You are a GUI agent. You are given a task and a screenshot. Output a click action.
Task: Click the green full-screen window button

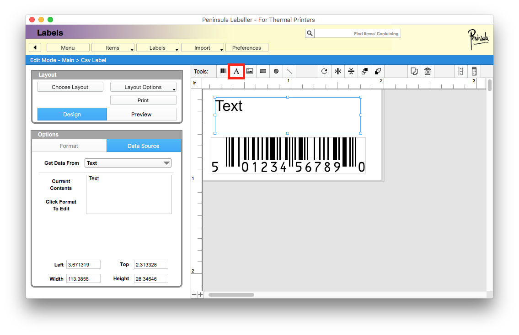pyautogui.click(x=50, y=20)
